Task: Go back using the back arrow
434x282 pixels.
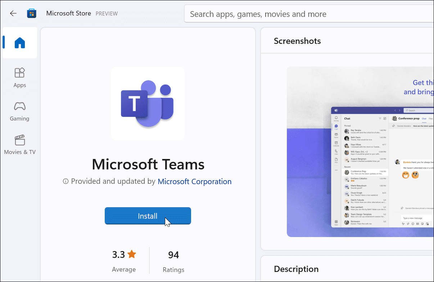Action: click(x=13, y=13)
